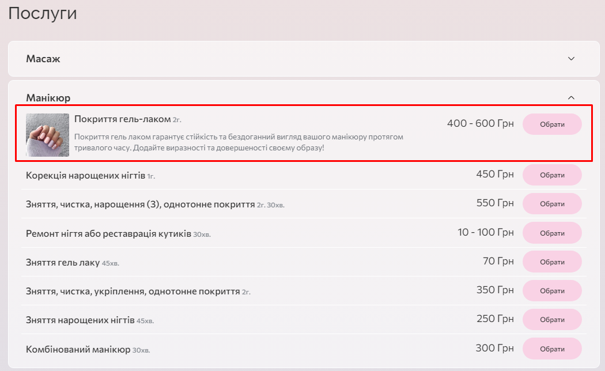
Task: Open the Масаж category header
Action: [43, 59]
